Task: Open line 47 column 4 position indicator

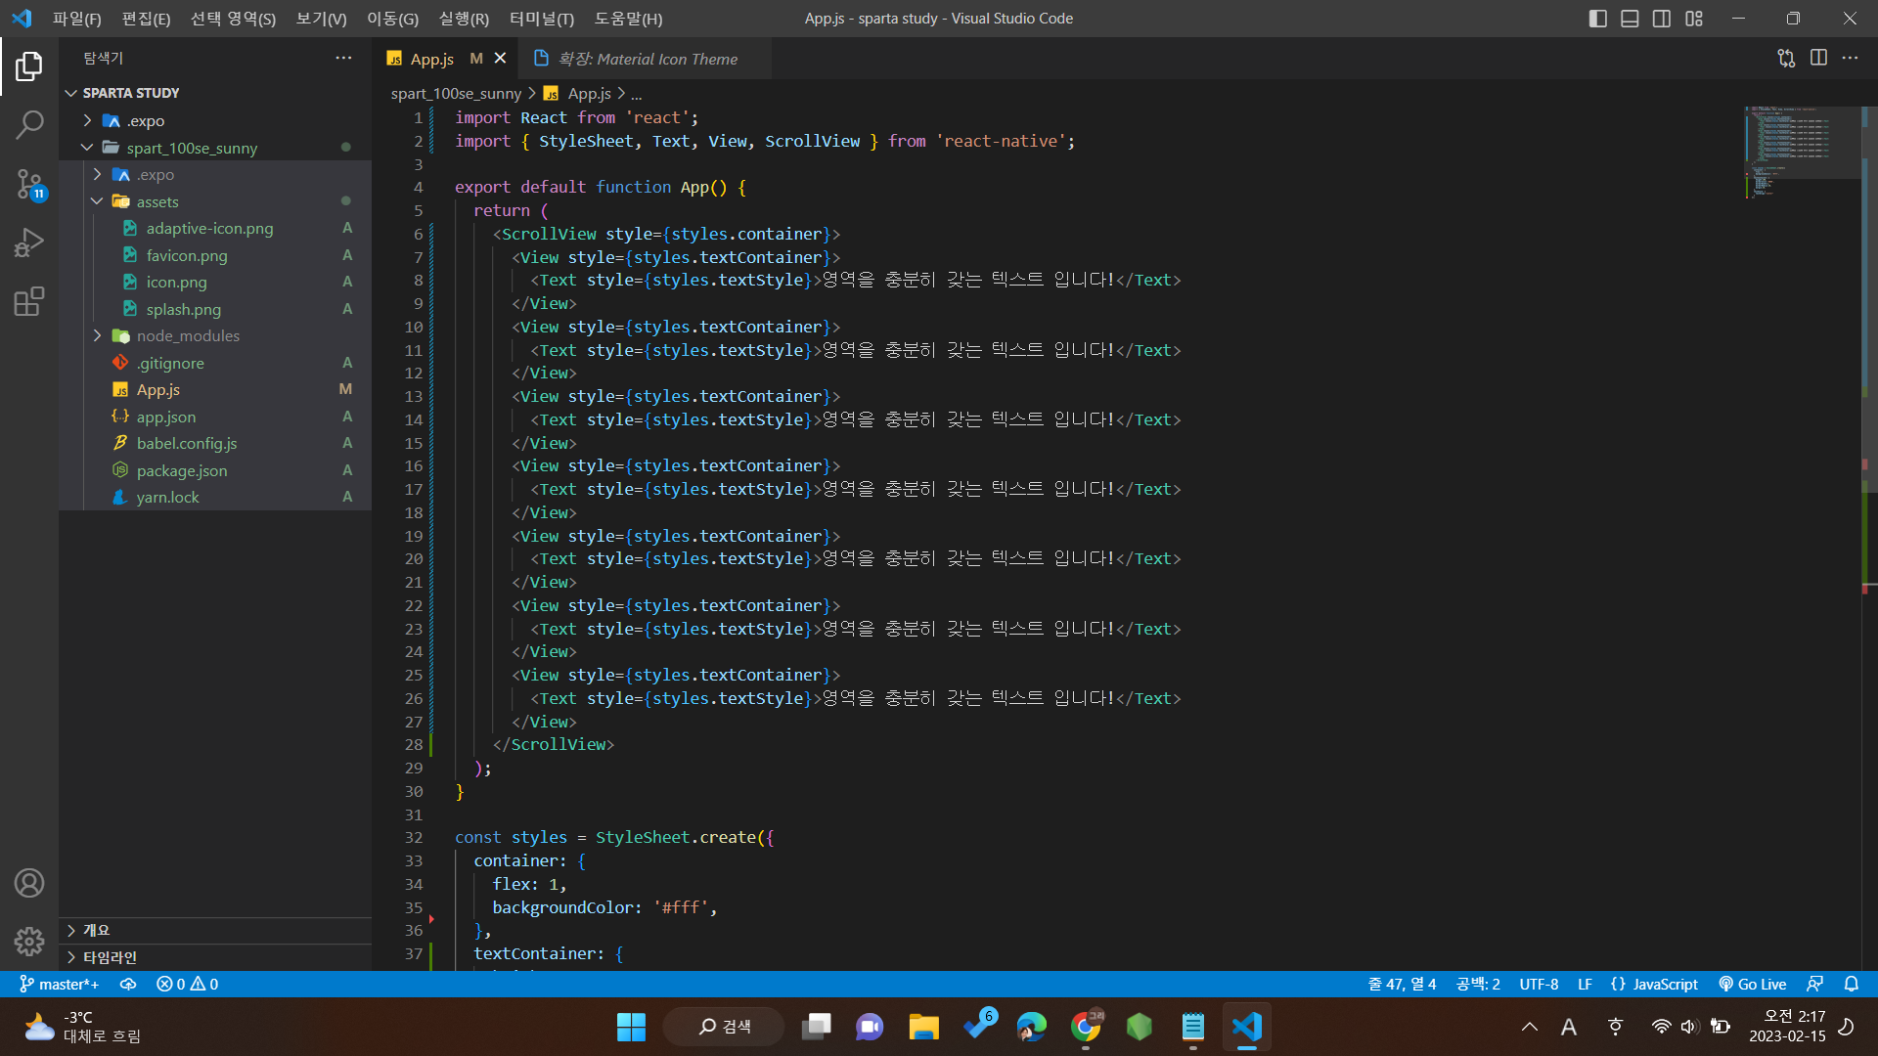Action: tap(1402, 985)
